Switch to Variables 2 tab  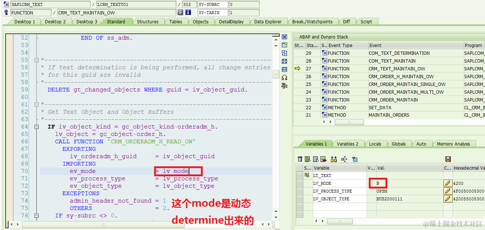348,144
